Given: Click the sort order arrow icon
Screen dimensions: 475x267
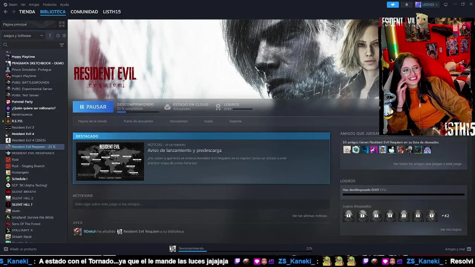Looking at the screenshot, I should pos(50,36).
